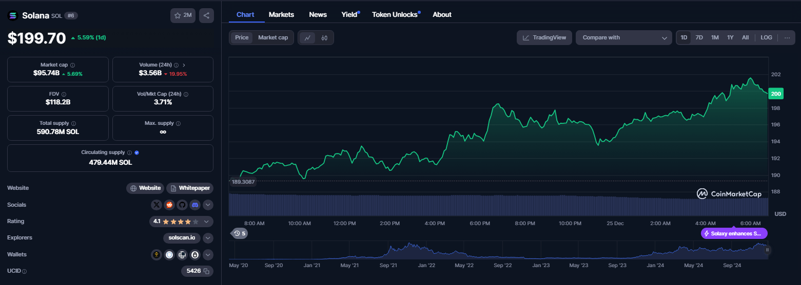Open the GitHub repository icon
Image resolution: width=801 pixels, height=285 pixels.
click(x=182, y=205)
